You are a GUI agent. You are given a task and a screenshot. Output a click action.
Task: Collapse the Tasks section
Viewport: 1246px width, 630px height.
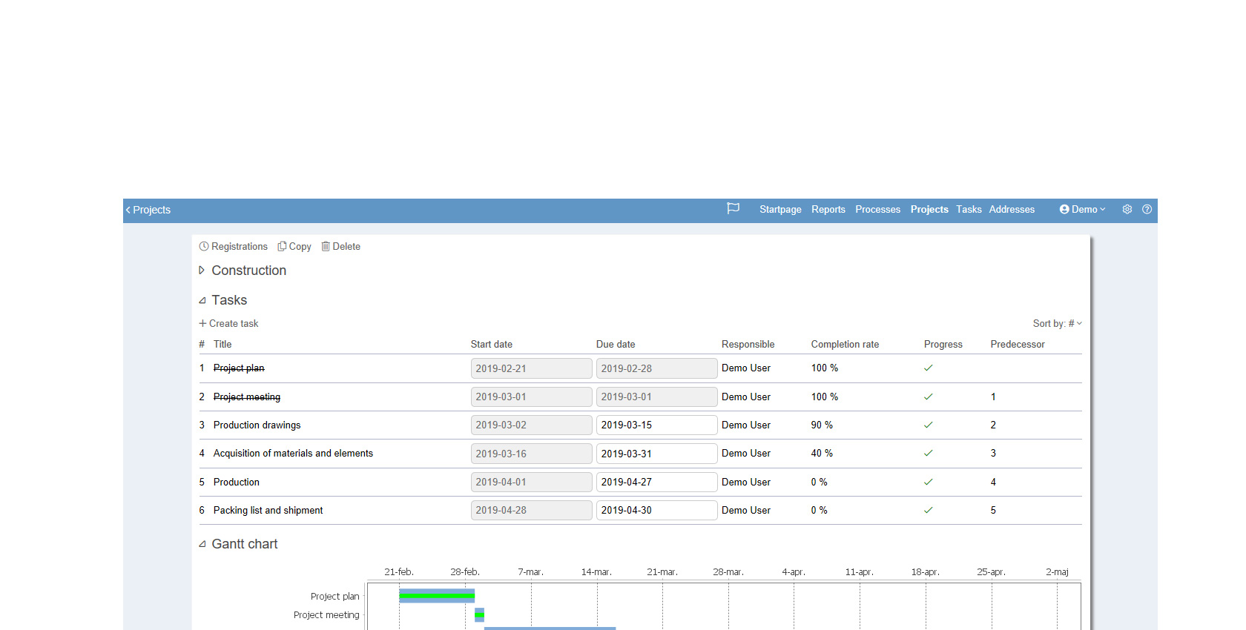click(x=202, y=300)
